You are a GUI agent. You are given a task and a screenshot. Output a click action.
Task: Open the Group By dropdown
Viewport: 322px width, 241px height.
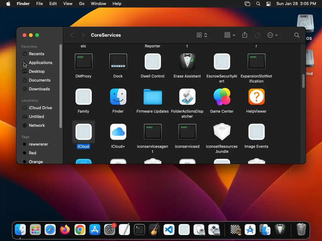click(230, 35)
